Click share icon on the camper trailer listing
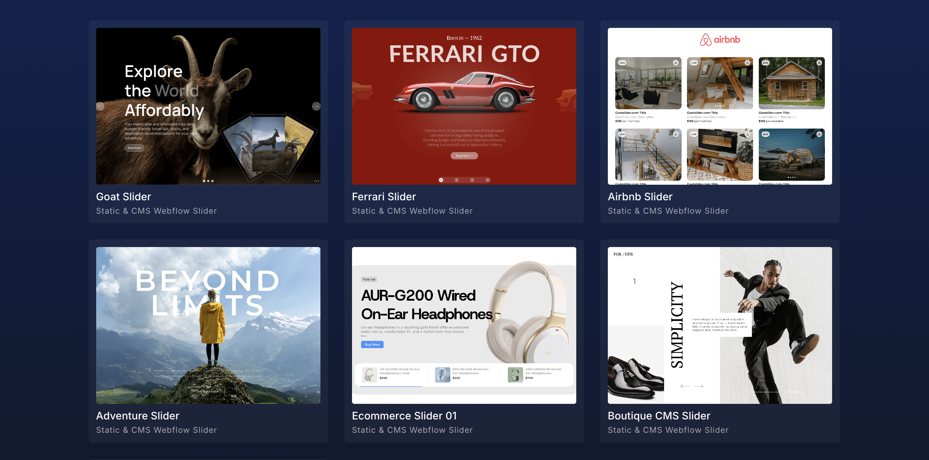The height and width of the screenshot is (460, 929). pyautogui.click(x=819, y=134)
